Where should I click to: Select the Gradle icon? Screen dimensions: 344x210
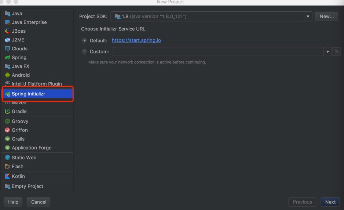(x=7, y=111)
